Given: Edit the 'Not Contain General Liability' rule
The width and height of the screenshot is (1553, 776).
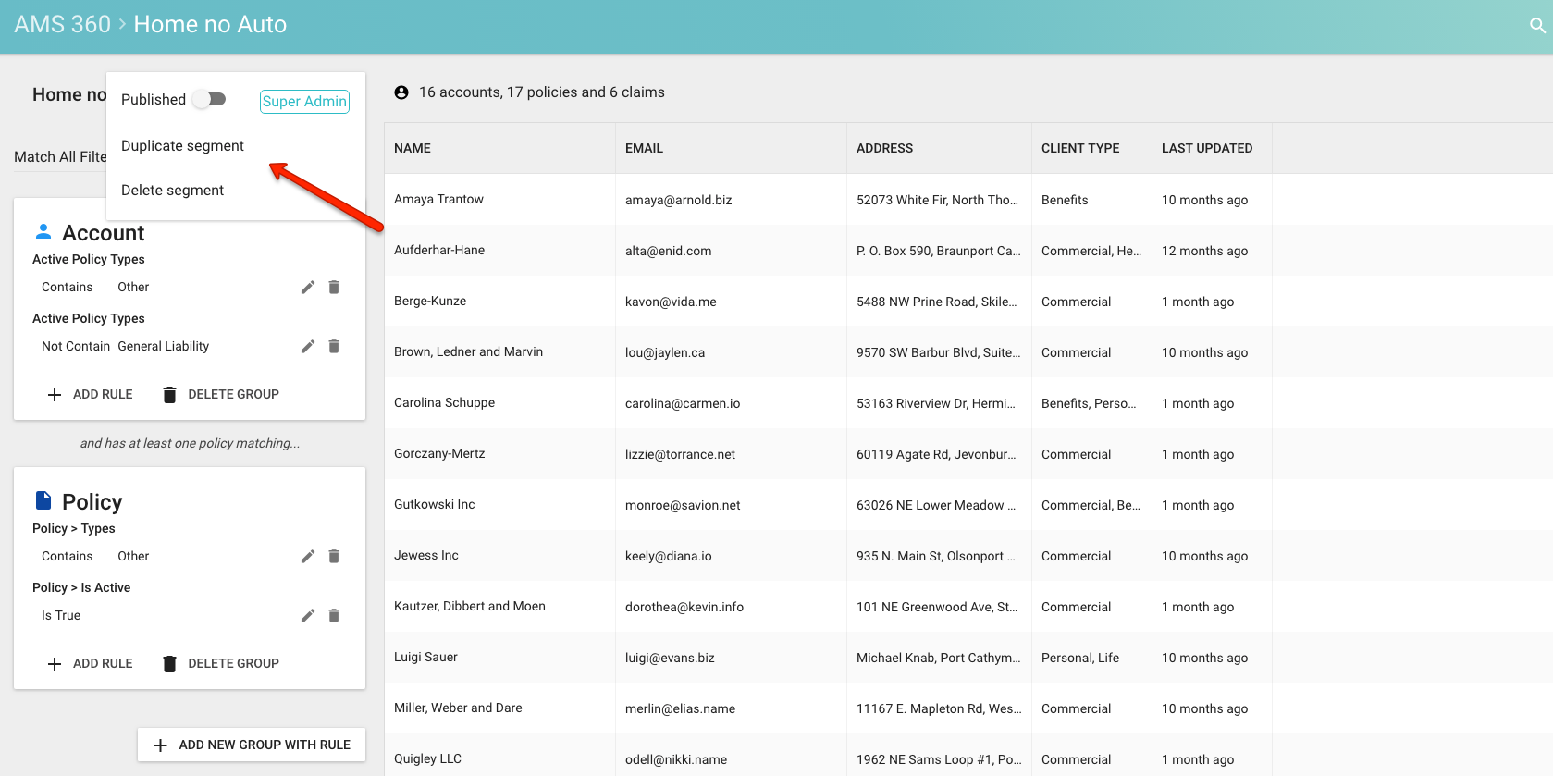Looking at the screenshot, I should point(308,347).
